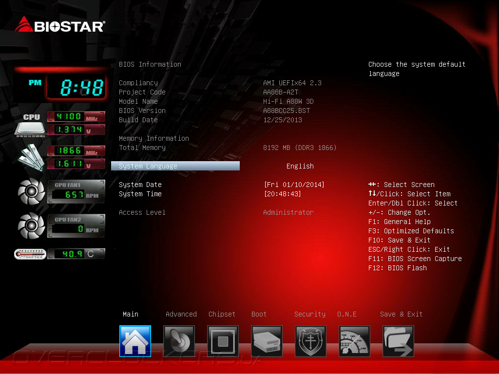The image size is (499, 374).
Task: Open the Boot drive icon
Action: (x=267, y=341)
